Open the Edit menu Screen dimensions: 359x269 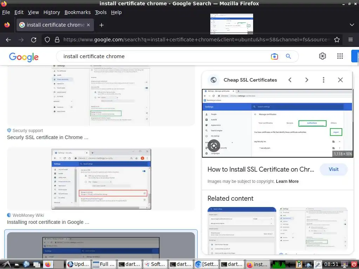pos(19,12)
